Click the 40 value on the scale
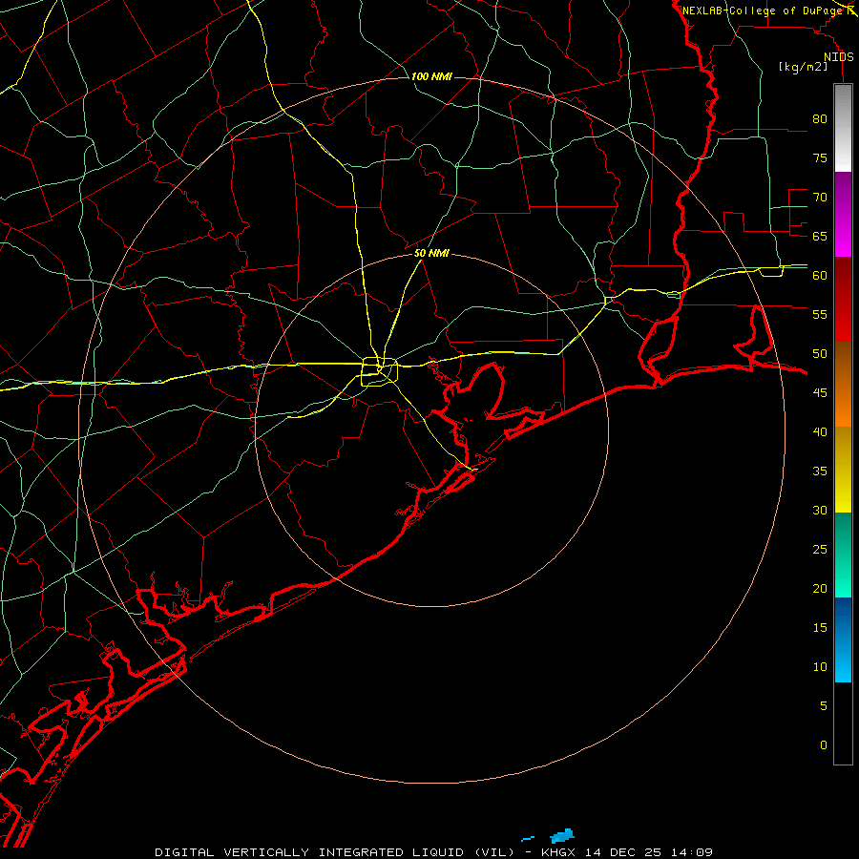Screen dimensions: 859x859 pyautogui.click(x=820, y=431)
